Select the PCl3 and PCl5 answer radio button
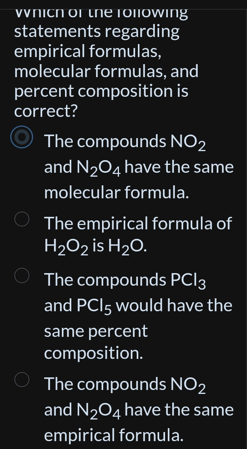 pyautogui.click(x=22, y=275)
